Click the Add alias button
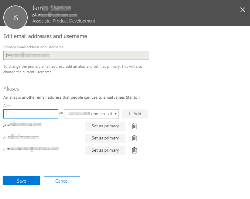 tap(135, 114)
